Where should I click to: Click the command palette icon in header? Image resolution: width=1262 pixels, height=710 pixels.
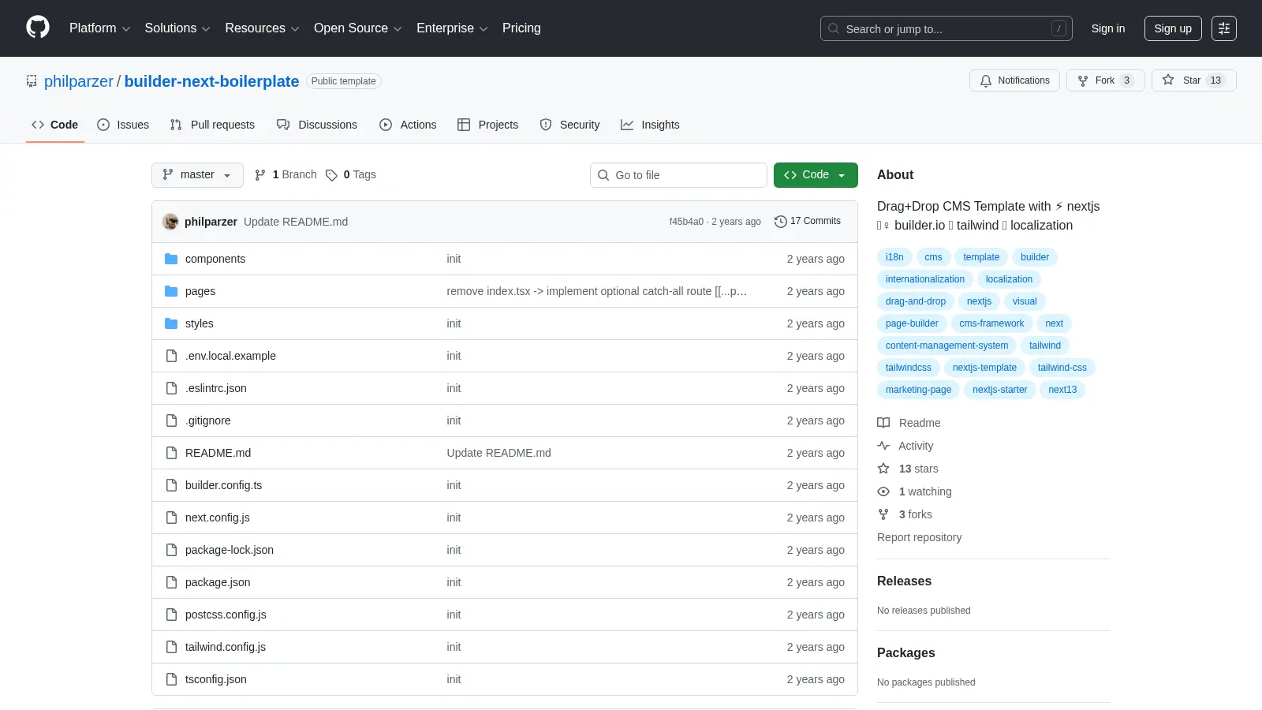click(x=1224, y=28)
